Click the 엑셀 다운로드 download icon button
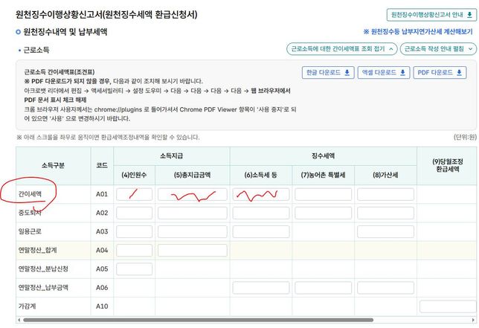The width and height of the screenshot is (479, 328). 382,73
